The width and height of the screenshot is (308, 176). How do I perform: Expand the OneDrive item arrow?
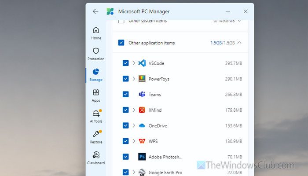coord(134,125)
